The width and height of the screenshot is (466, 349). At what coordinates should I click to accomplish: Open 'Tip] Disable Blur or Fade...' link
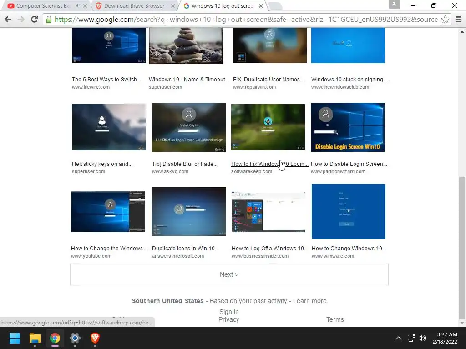tap(185, 164)
